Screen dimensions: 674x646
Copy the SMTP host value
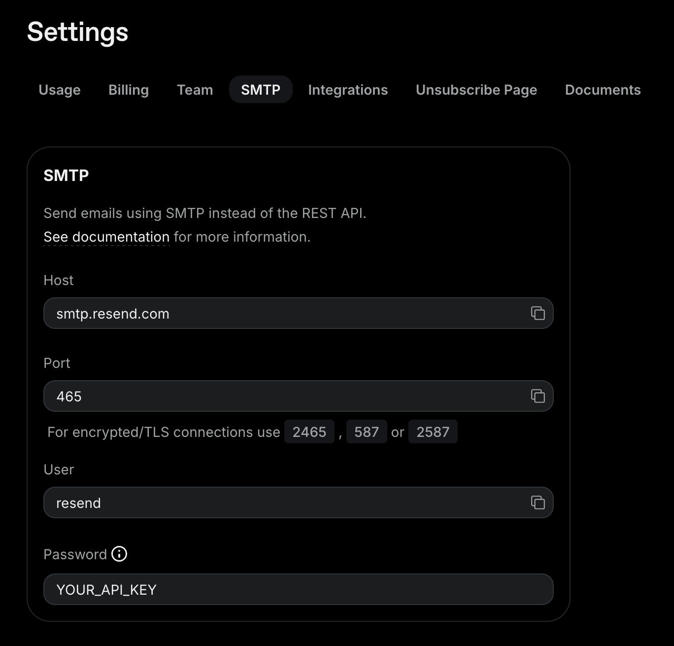click(539, 313)
